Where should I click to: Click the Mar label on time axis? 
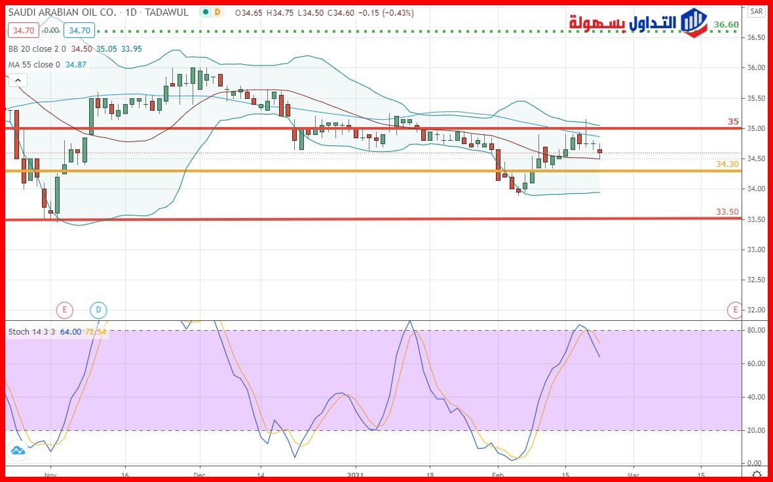tap(633, 474)
